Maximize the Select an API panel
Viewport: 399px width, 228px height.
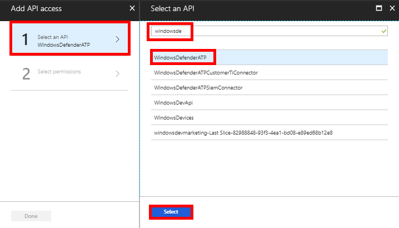click(x=379, y=8)
